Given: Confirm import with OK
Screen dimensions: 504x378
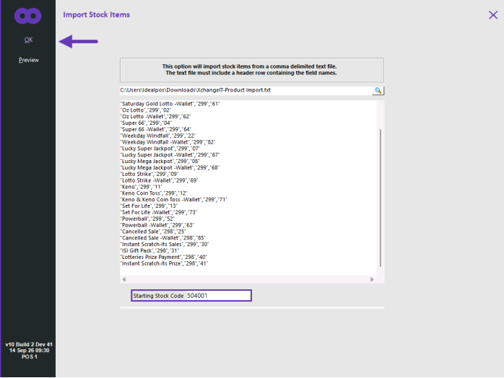Looking at the screenshot, I should point(28,40).
